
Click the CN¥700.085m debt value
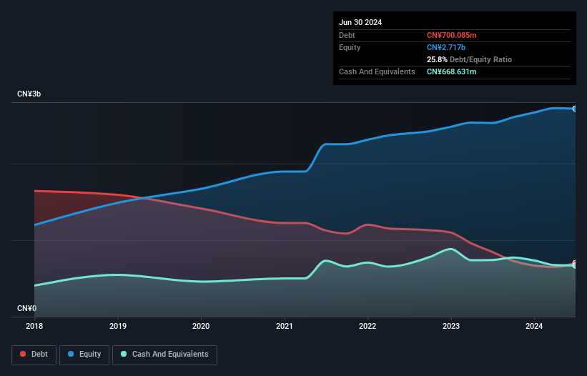click(451, 35)
